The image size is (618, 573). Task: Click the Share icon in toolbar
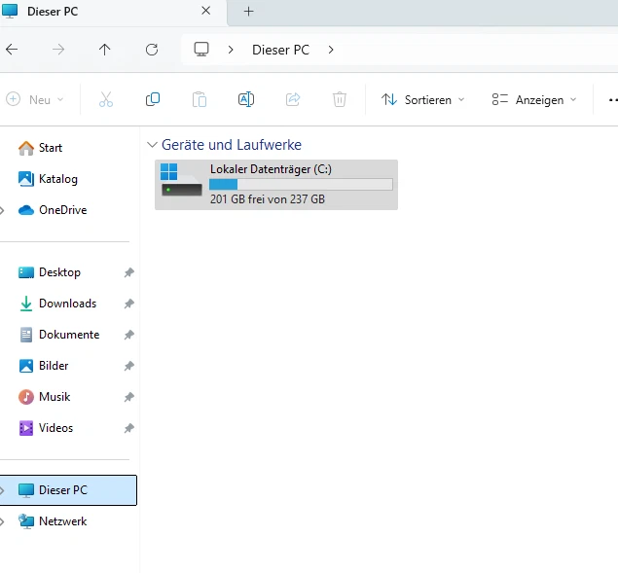(x=293, y=99)
